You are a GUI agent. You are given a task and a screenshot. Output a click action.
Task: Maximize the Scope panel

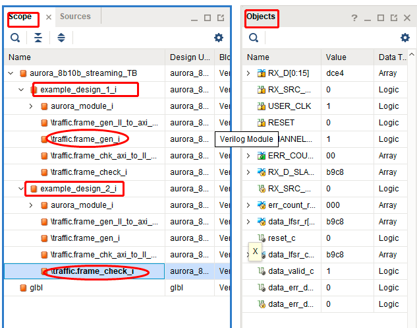click(208, 18)
